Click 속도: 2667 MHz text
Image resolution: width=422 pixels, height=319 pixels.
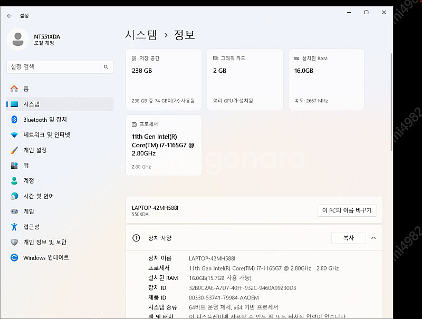pyautogui.click(x=311, y=101)
